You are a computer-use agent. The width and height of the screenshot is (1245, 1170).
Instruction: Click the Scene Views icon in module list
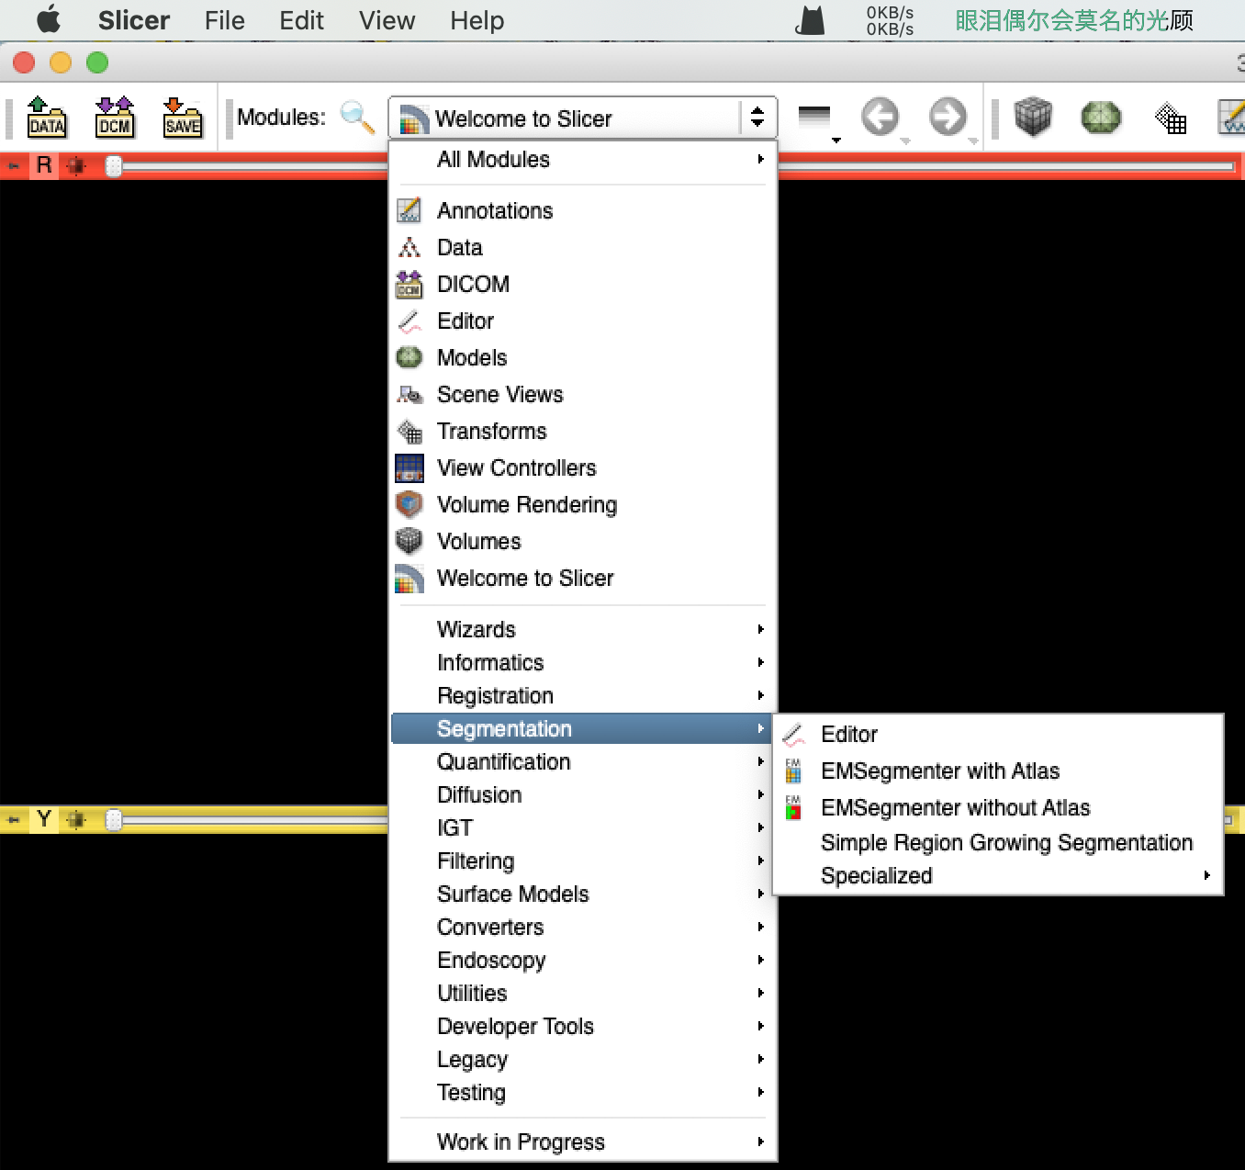click(x=409, y=394)
